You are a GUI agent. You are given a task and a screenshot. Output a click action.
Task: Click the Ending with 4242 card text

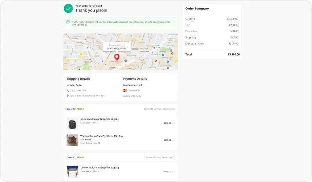132,96
